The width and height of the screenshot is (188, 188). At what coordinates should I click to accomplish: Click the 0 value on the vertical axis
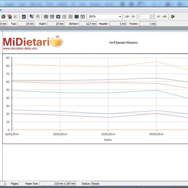[8, 130]
